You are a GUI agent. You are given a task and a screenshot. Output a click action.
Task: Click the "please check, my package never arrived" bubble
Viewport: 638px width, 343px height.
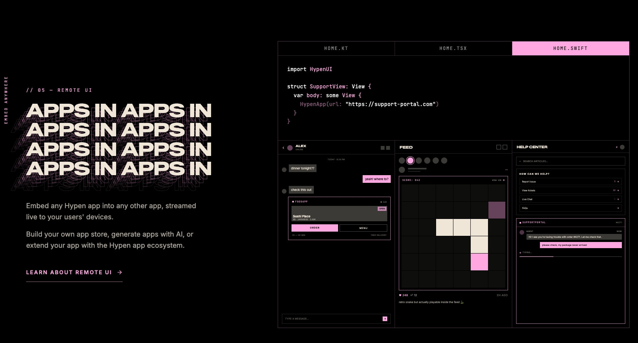581,245
